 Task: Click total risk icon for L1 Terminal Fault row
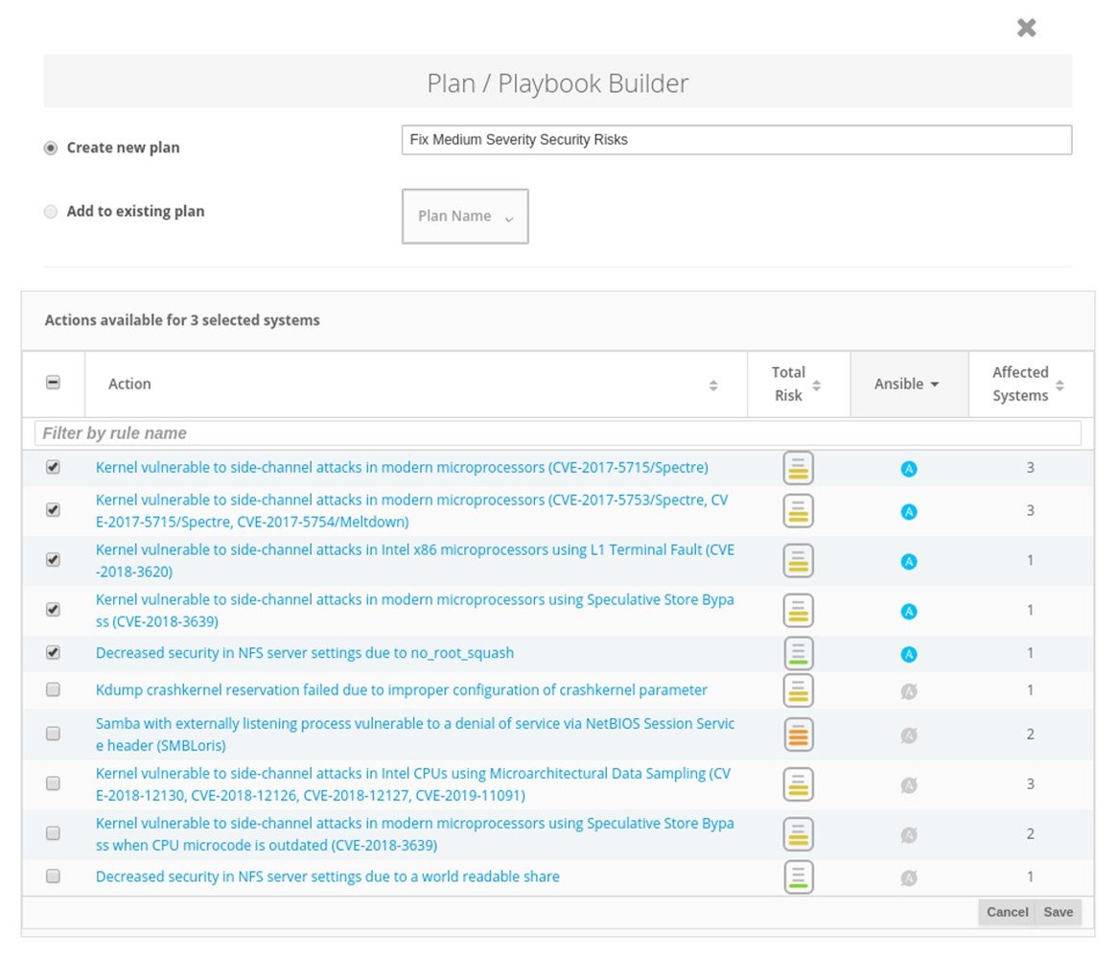pyautogui.click(x=798, y=560)
